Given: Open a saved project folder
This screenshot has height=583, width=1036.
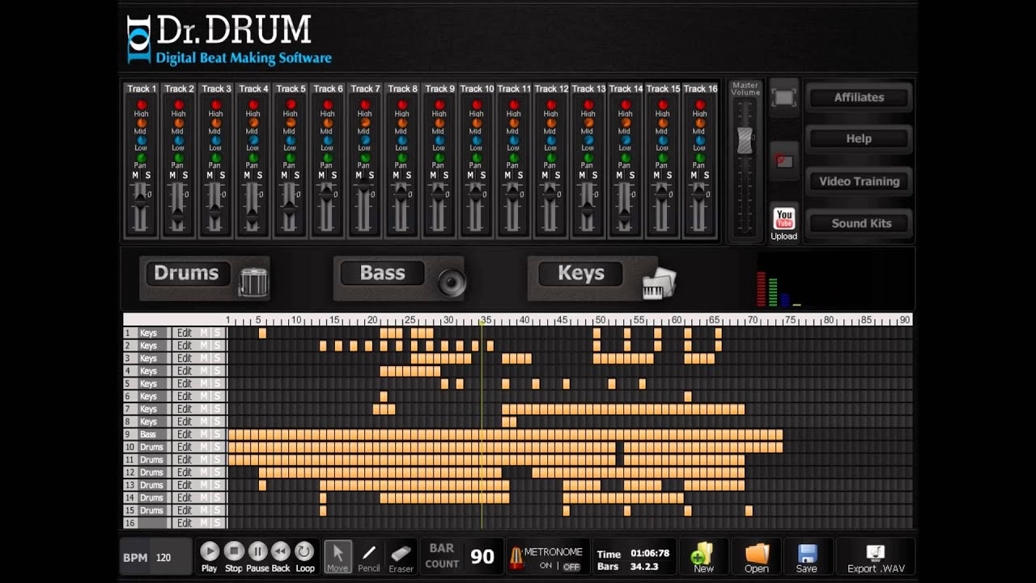Looking at the screenshot, I should pyautogui.click(x=757, y=557).
